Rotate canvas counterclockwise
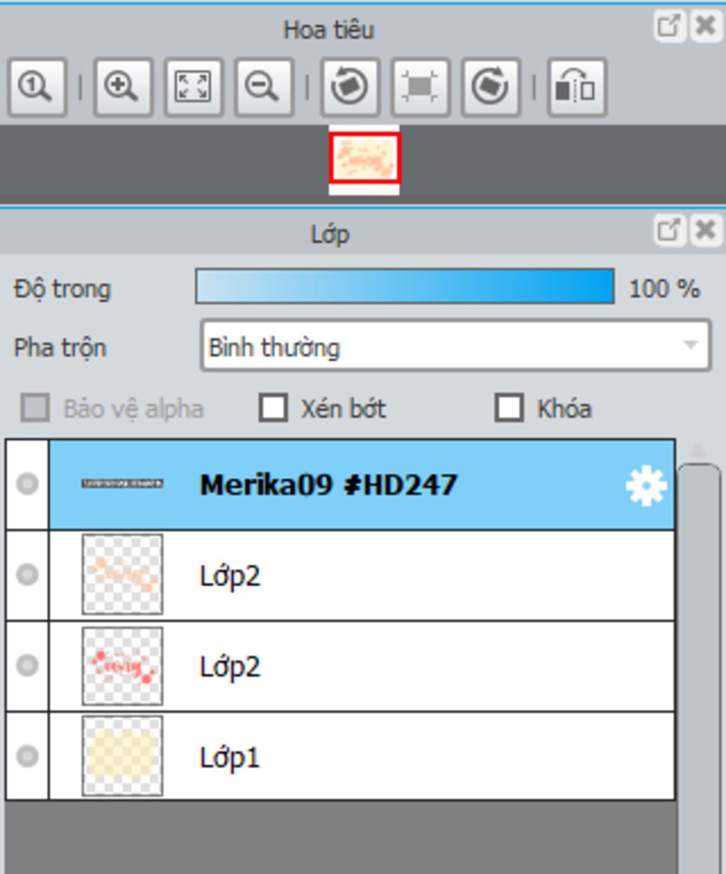 click(350, 87)
